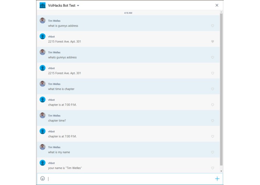Screen dimensions: 260x185
Task: Open Tim Welles avatar beside "what time is chapter"
Action: [42, 84]
